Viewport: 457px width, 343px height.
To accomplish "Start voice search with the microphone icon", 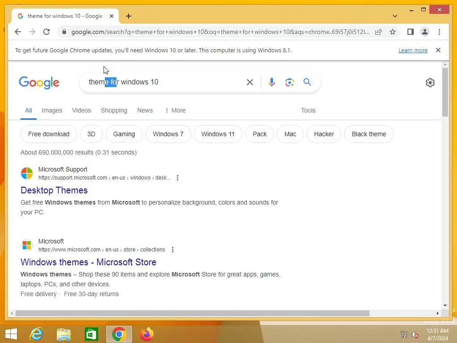I will (x=272, y=82).
